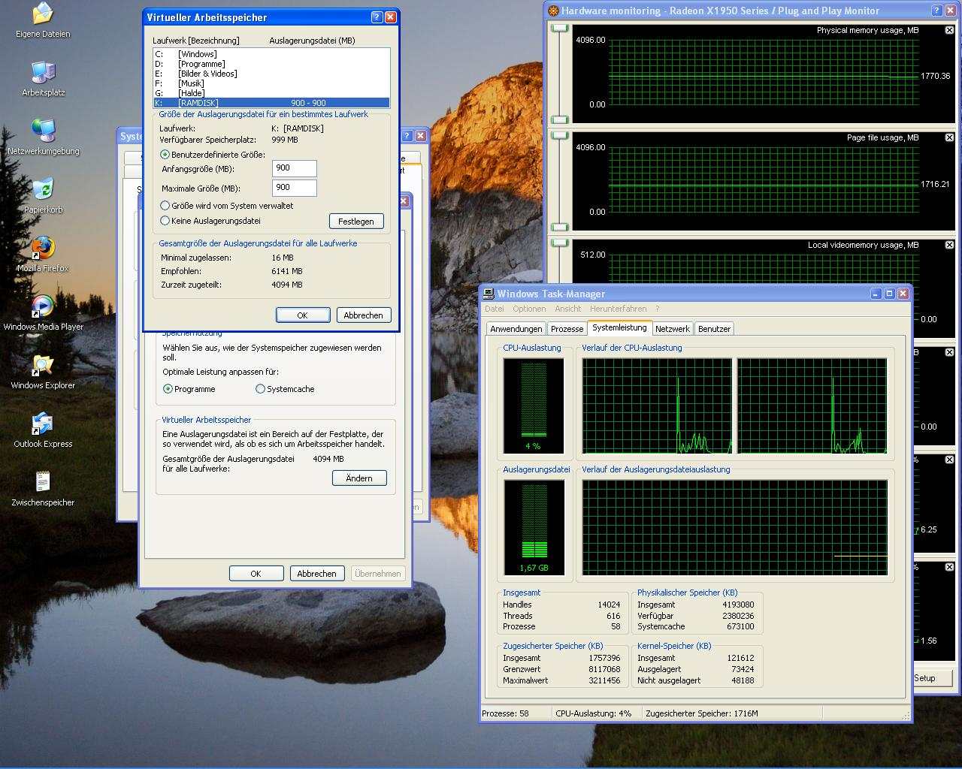Image resolution: width=962 pixels, height=769 pixels.
Task: Switch to the Netzwerk tab
Action: click(x=672, y=329)
